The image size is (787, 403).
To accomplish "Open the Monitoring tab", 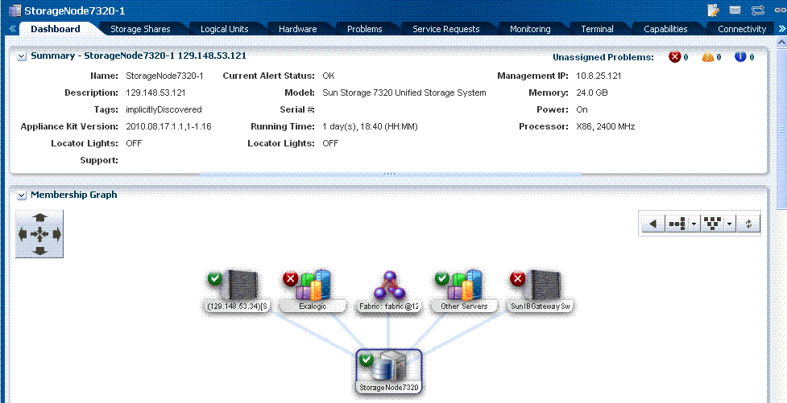I will [x=530, y=29].
